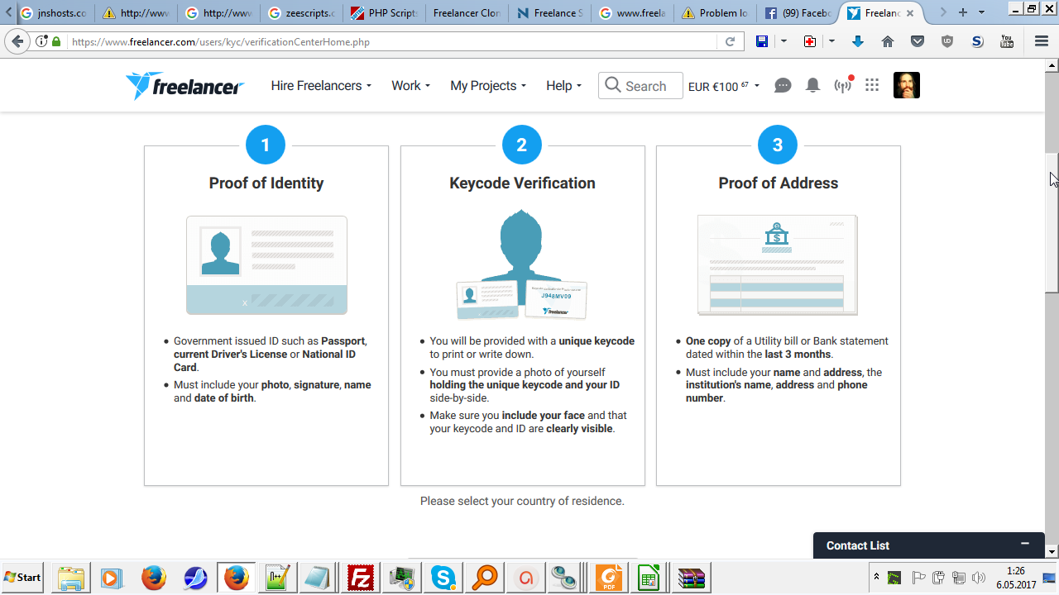Click into the Search box
Image resolution: width=1059 pixels, height=595 pixels.
(640, 85)
